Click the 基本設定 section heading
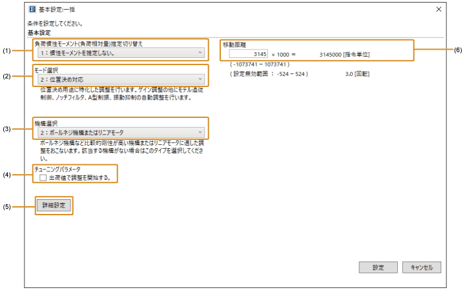 (x=39, y=32)
